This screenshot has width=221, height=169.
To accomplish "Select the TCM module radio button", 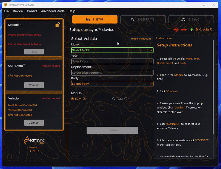I will (x=114, y=99).
